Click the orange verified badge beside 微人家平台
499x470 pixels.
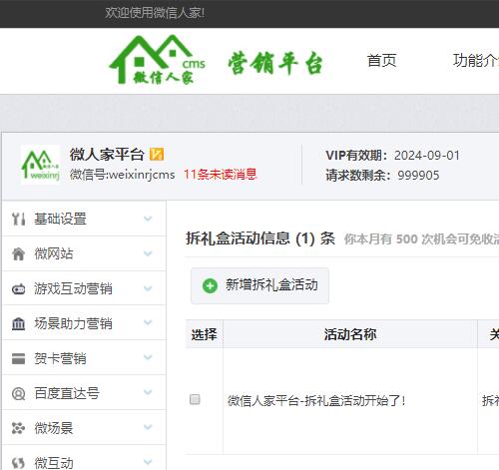pyautogui.click(x=157, y=154)
